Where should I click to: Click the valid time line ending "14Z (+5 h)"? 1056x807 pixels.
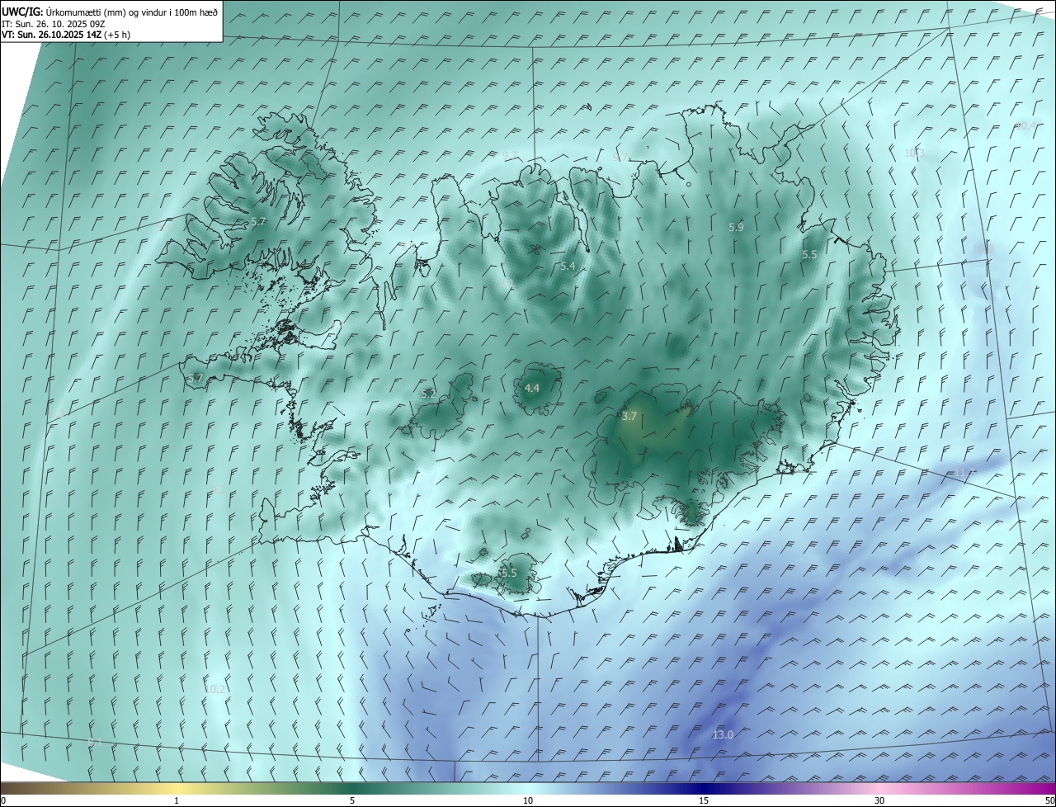[x=66, y=35]
